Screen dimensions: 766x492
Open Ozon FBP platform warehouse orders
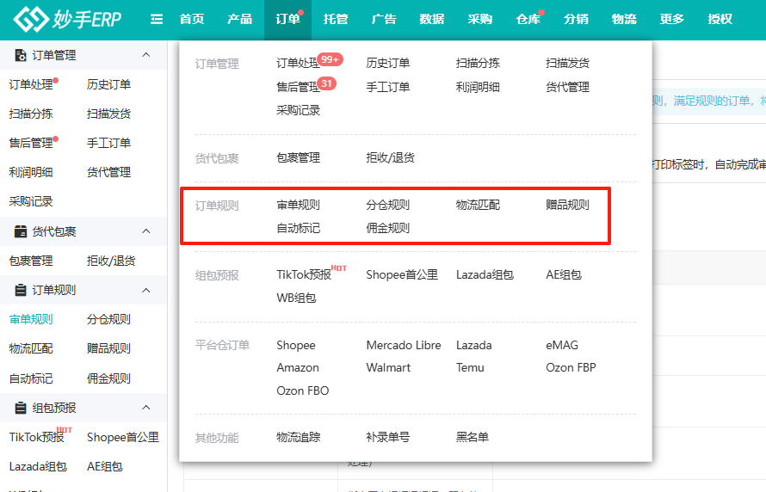[571, 367]
